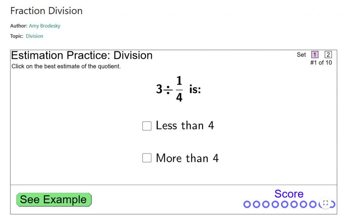343x217 pixels.
Task: Click the third score circle
Action: (x=266, y=204)
